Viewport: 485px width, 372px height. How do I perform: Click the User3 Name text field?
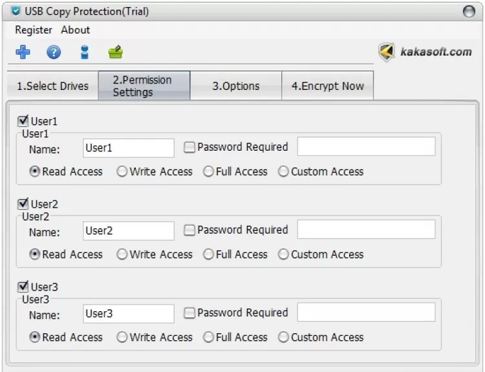(x=129, y=314)
